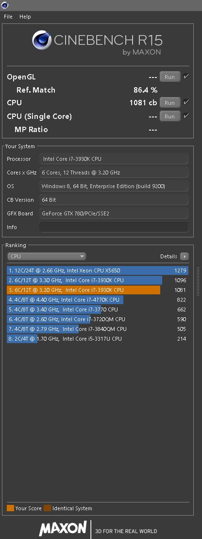Image resolution: width=202 pixels, height=539 pixels.
Task: Click the Cinebench app icon in title bar
Action: click(5, 5)
